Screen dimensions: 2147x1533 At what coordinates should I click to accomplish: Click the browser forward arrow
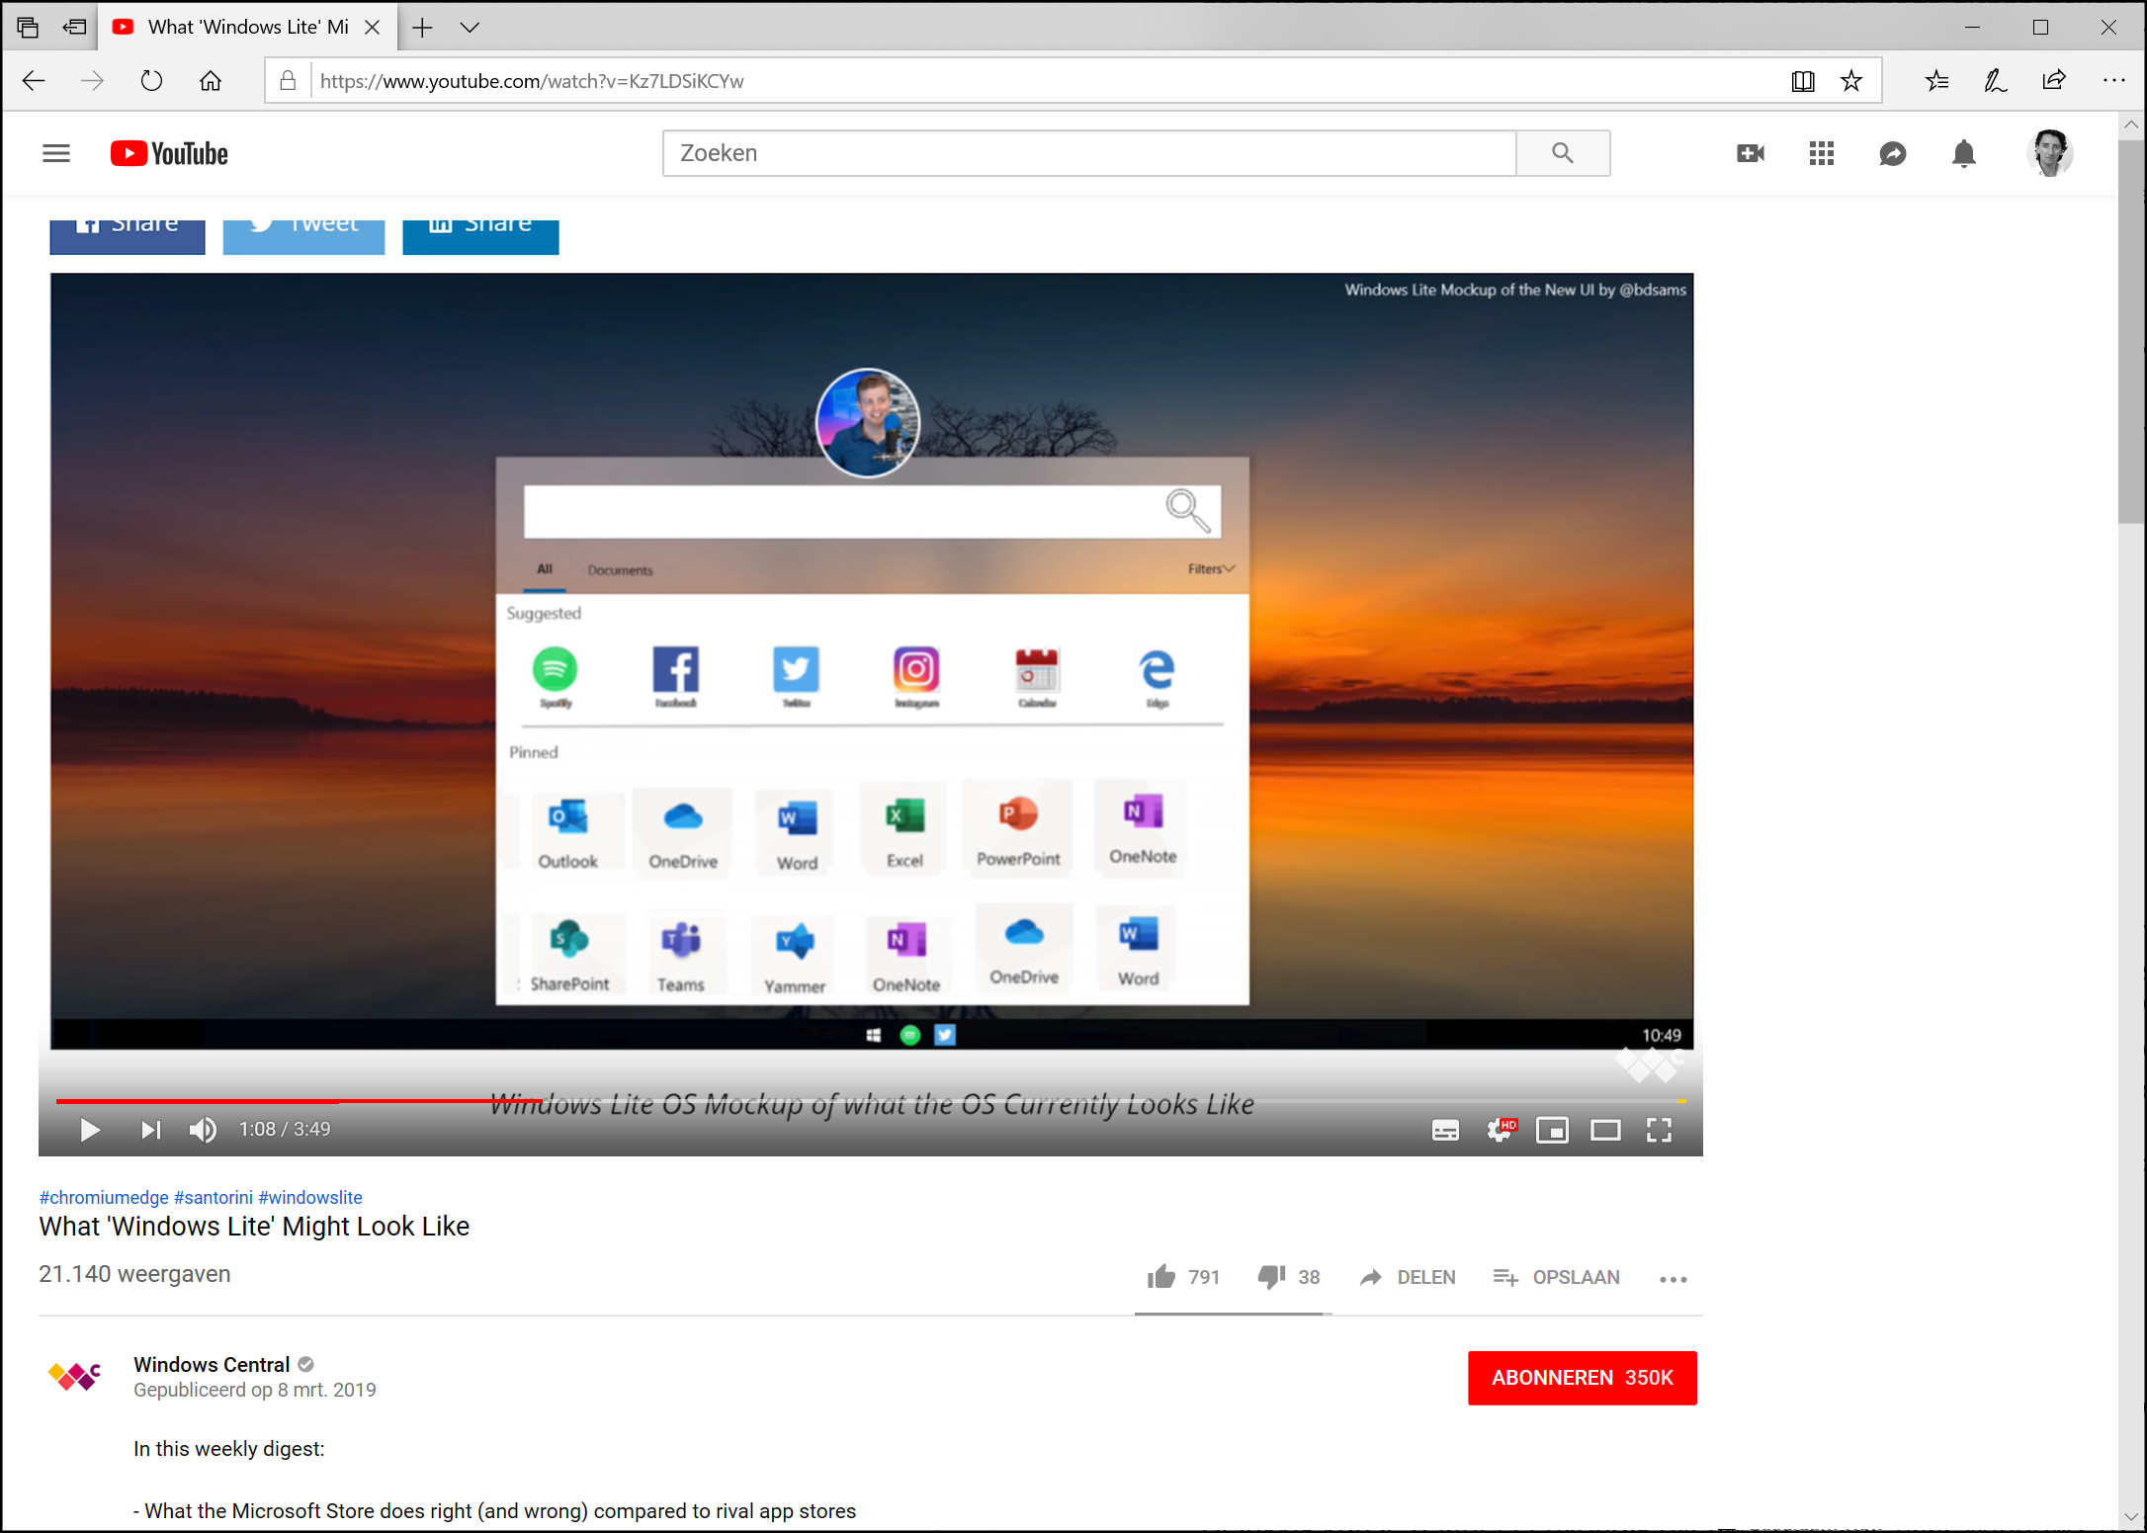[x=92, y=81]
